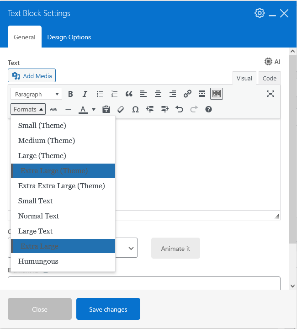Screen dimensions: 297x329
Task: Click Save changes button
Action: coord(108,309)
